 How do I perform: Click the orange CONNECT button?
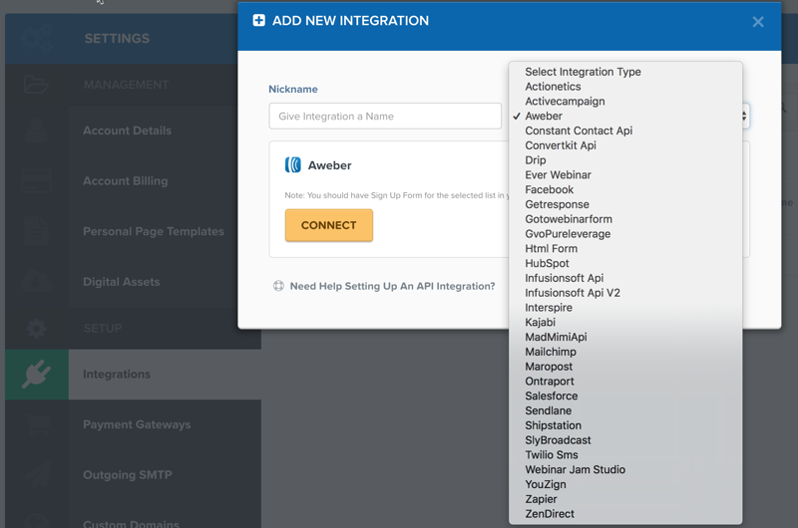(329, 225)
